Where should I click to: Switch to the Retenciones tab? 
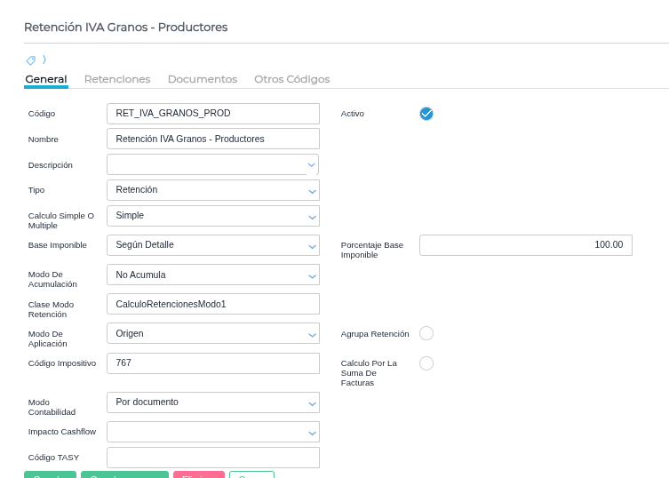pos(117,79)
